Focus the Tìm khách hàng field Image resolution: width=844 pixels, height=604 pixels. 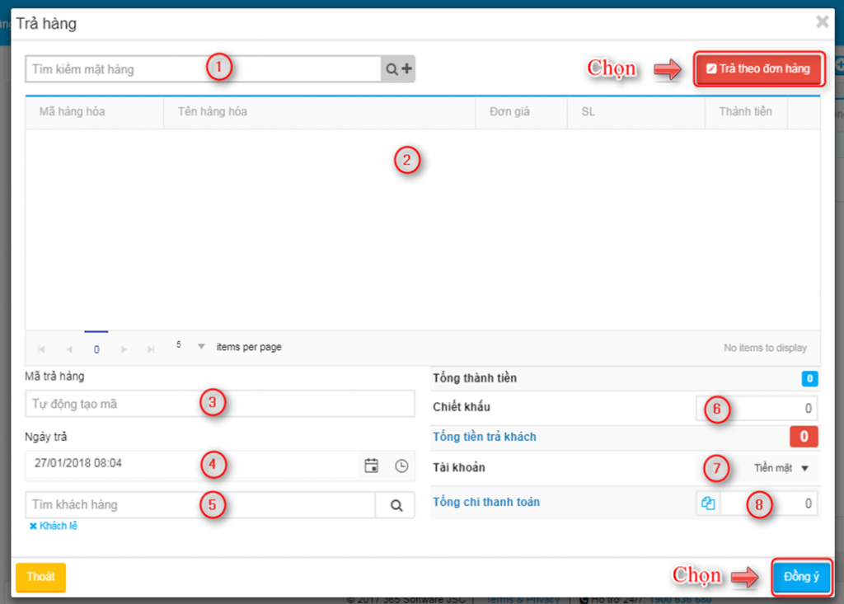[200, 505]
